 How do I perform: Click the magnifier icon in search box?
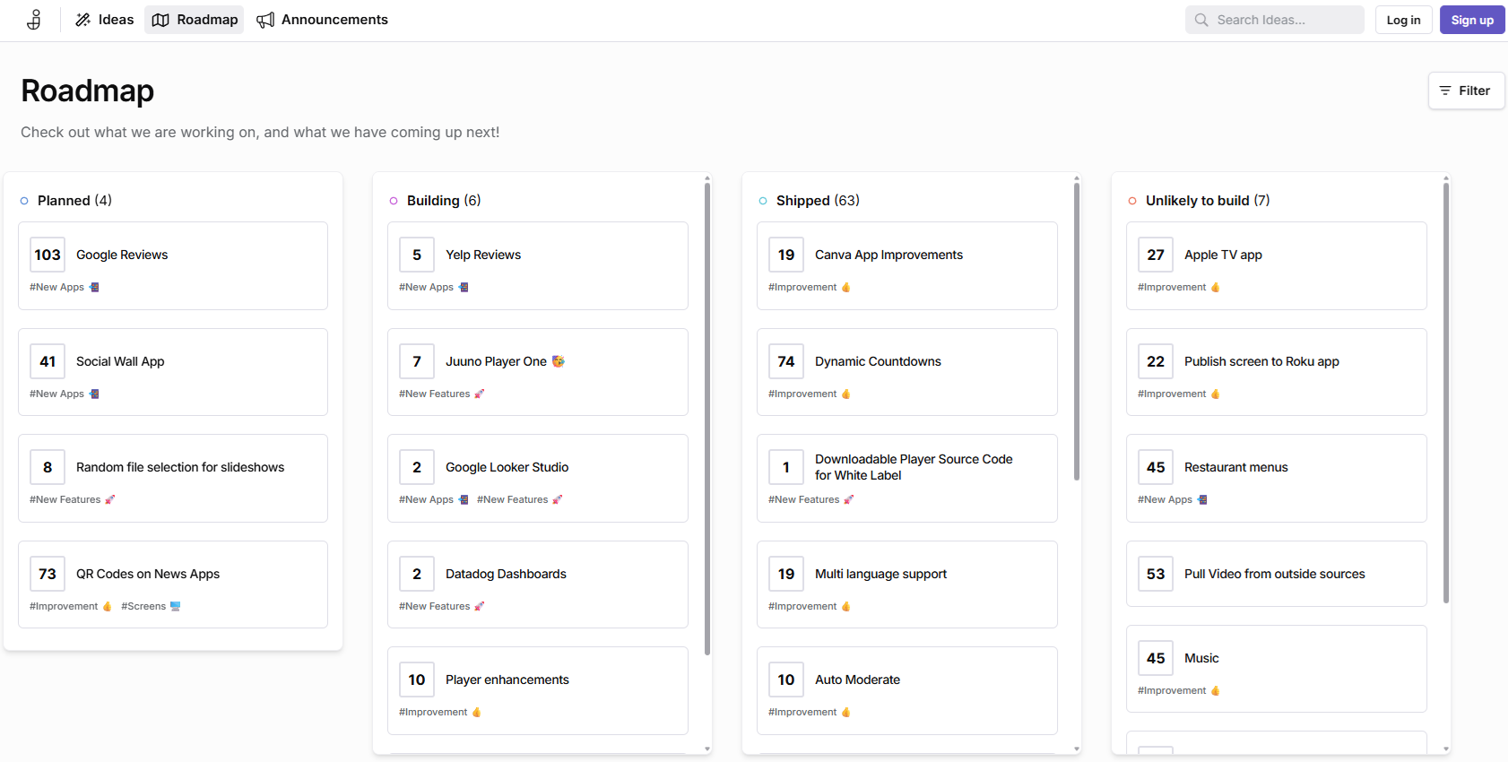pyautogui.click(x=1201, y=20)
